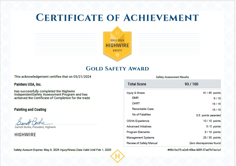Click the 28 / 30 points value
The image size is (236, 166).
coord(212,138)
